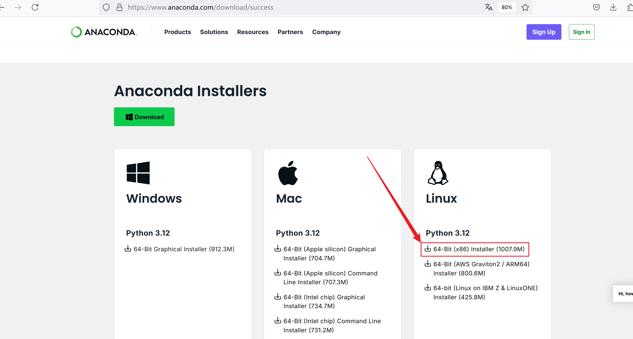Download 64-Bit (Intel chip) Command Line Installer (731.2M)

[x=332, y=326]
